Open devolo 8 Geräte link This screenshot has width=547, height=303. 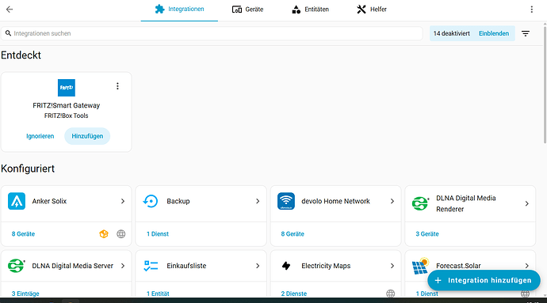pyautogui.click(x=293, y=234)
